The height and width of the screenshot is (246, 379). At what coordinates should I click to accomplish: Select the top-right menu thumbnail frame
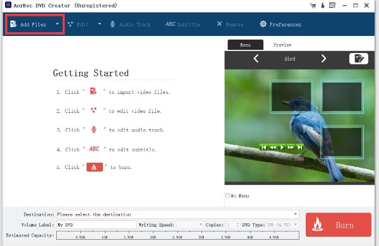click(342, 97)
